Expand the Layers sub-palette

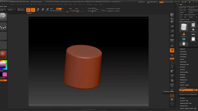(x=182, y=59)
